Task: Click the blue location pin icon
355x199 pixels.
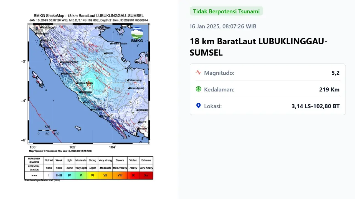Action: 198,106
